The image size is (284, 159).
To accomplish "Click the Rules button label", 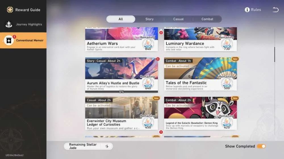I will (x=256, y=10).
